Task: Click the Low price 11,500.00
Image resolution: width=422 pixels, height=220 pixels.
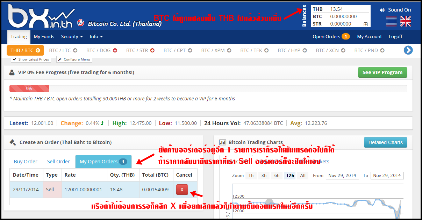Action: [x=186, y=123]
